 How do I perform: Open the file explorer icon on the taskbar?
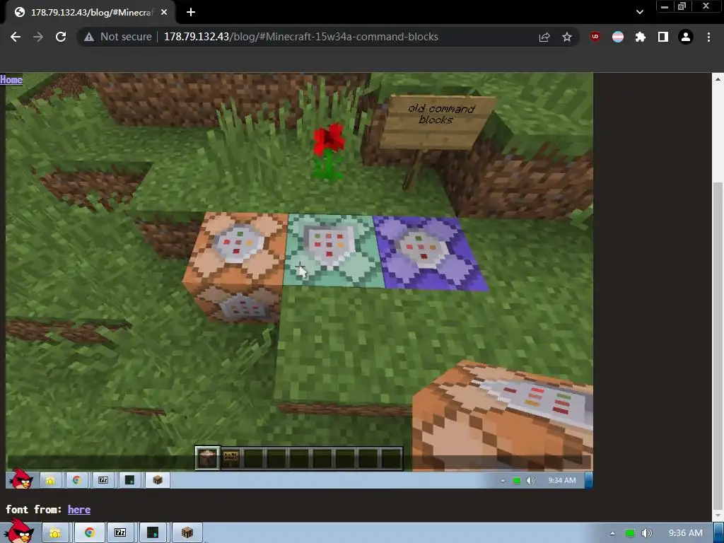[55, 533]
